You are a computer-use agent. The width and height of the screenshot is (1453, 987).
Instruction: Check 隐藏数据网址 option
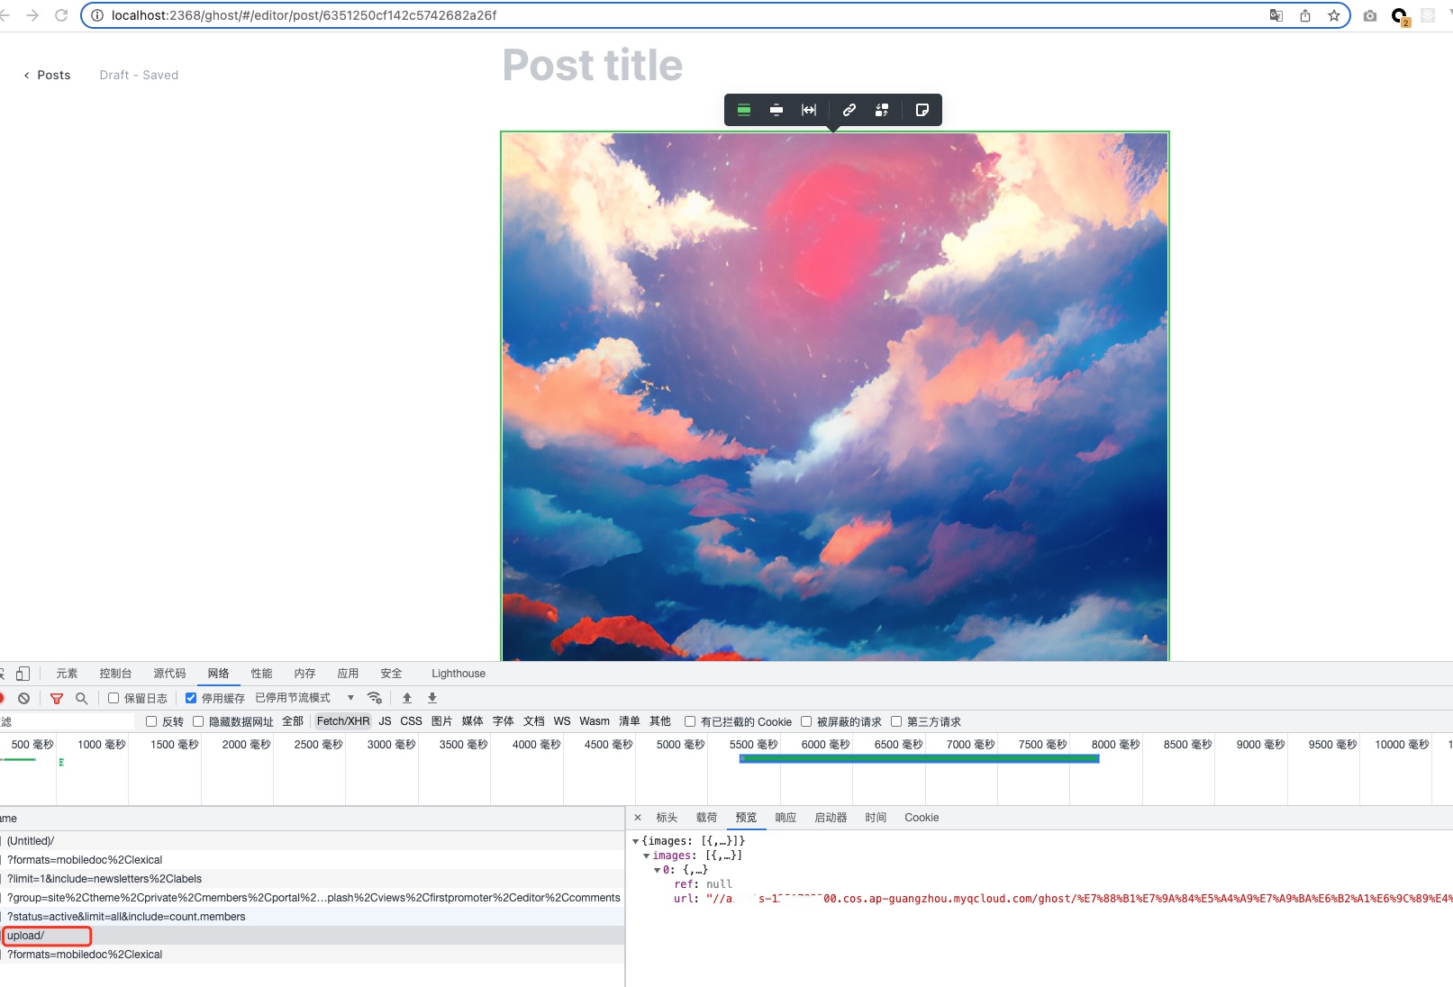(198, 721)
